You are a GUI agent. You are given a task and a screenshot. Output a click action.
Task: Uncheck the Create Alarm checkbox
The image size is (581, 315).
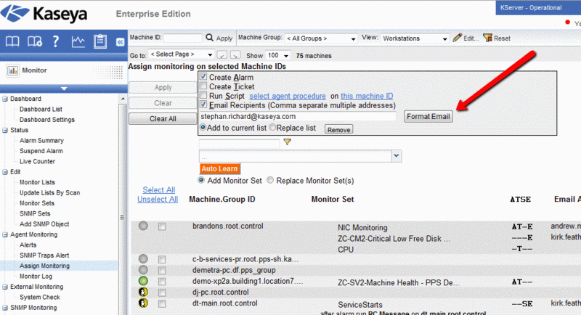coord(204,77)
